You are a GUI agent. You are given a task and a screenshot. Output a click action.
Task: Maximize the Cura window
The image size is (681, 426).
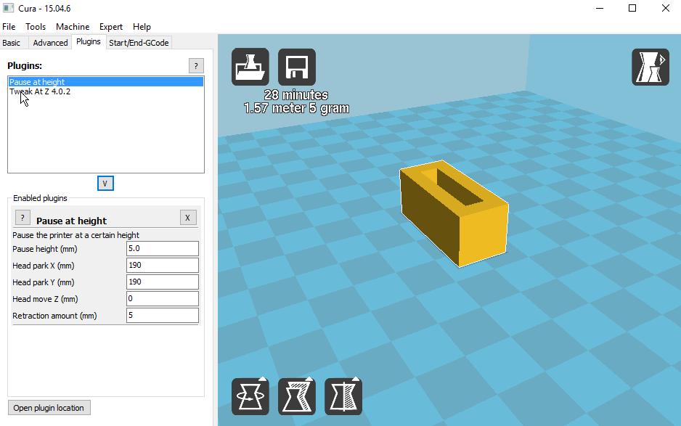(632, 8)
